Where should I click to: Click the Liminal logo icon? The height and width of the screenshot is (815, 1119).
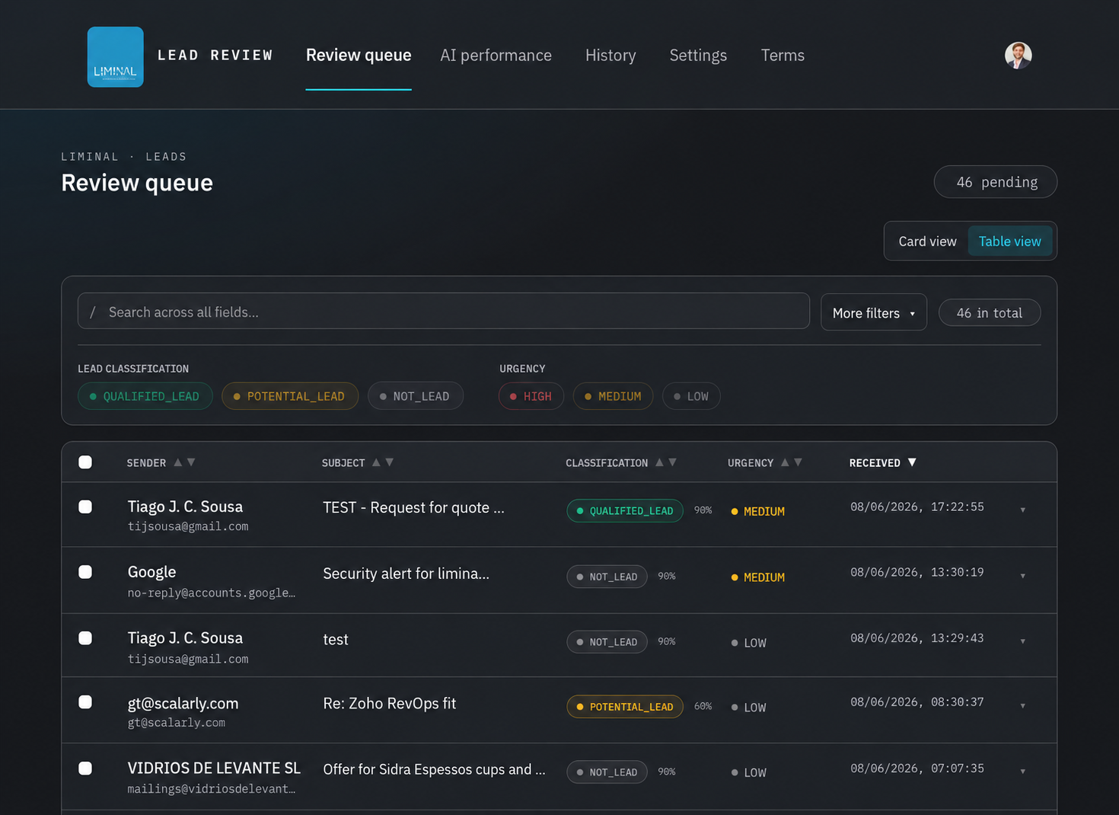click(116, 57)
